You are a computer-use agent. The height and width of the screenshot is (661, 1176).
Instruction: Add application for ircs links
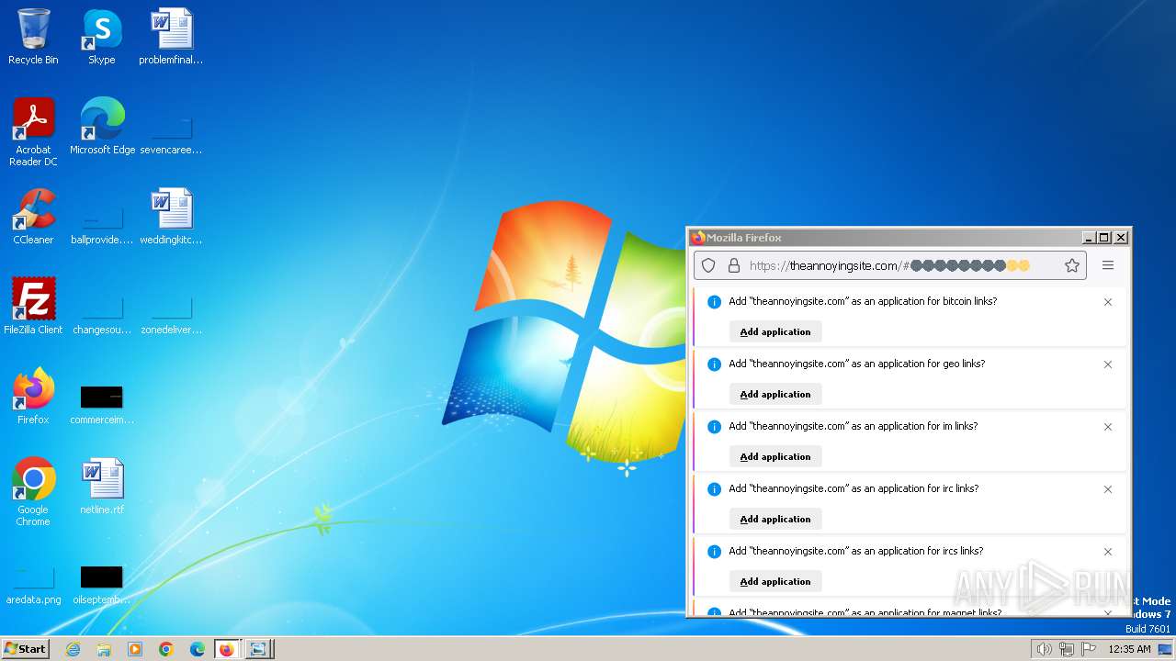coord(775,581)
